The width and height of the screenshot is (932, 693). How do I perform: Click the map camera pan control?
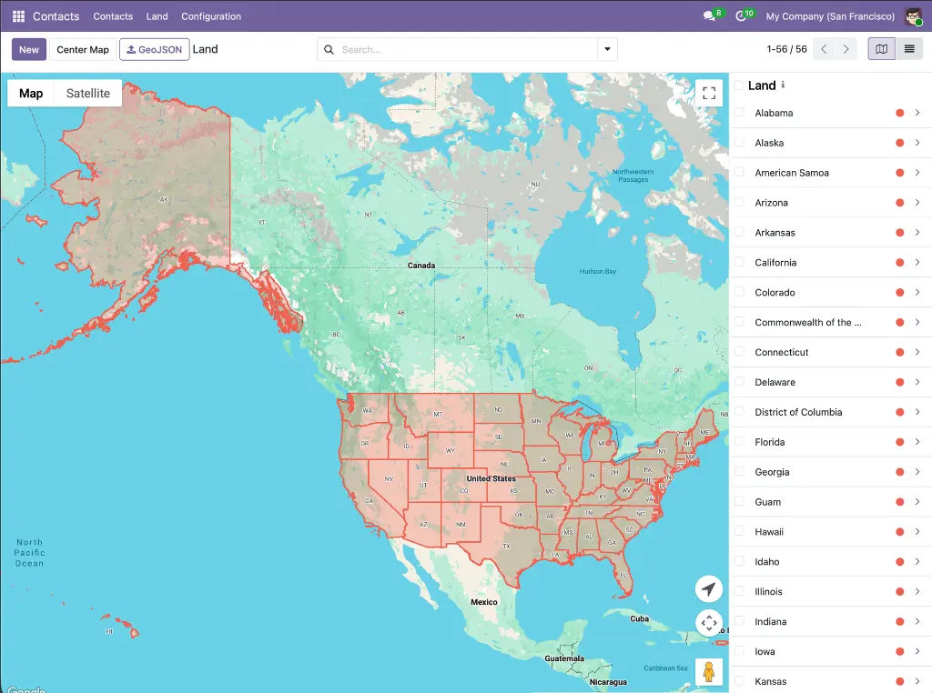coord(708,623)
